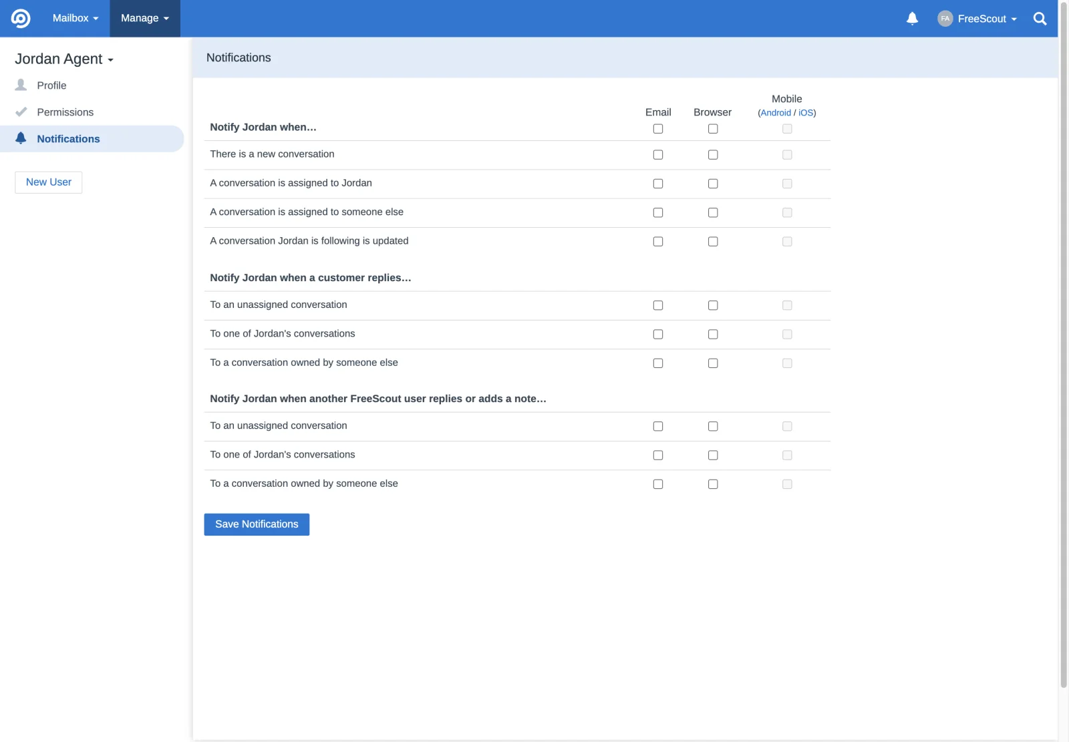1069x742 pixels.
Task: Toggle all Email checkboxes in header row
Action: point(658,129)
